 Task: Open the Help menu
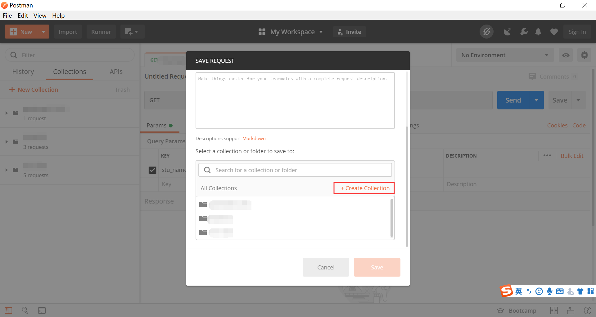tap(58, 16)
